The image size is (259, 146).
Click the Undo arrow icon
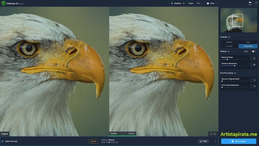(250, 3)
